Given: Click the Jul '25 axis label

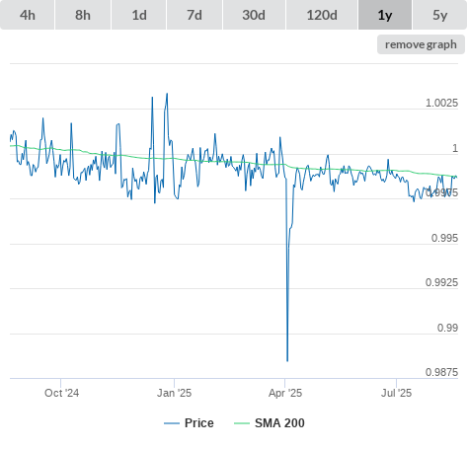Looking at the screenshot, I should coord(396,393).
